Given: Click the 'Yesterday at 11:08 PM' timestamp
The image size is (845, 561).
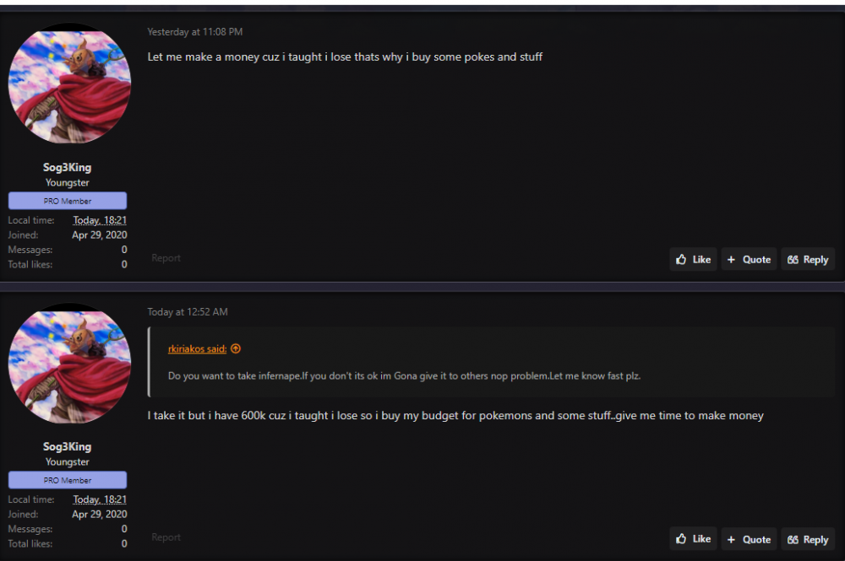Looking at the screenshot, I should 194,32.
